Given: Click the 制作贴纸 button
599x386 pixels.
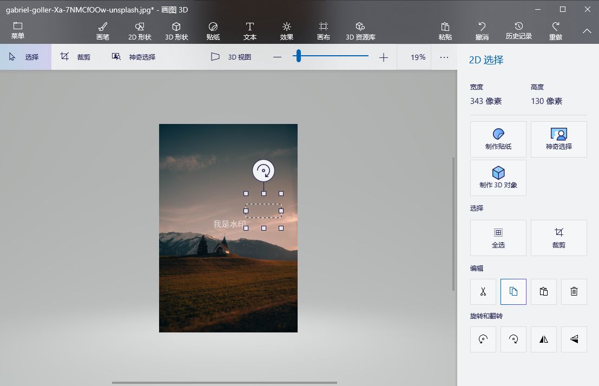Looking at the screenshot, I should pyautogui.click(x=498, y=139).
